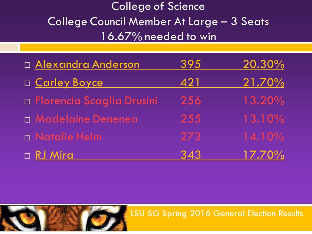Click the 16.67% needed to win line
Viewport: 312px width, 234px height.
[159, 36]
